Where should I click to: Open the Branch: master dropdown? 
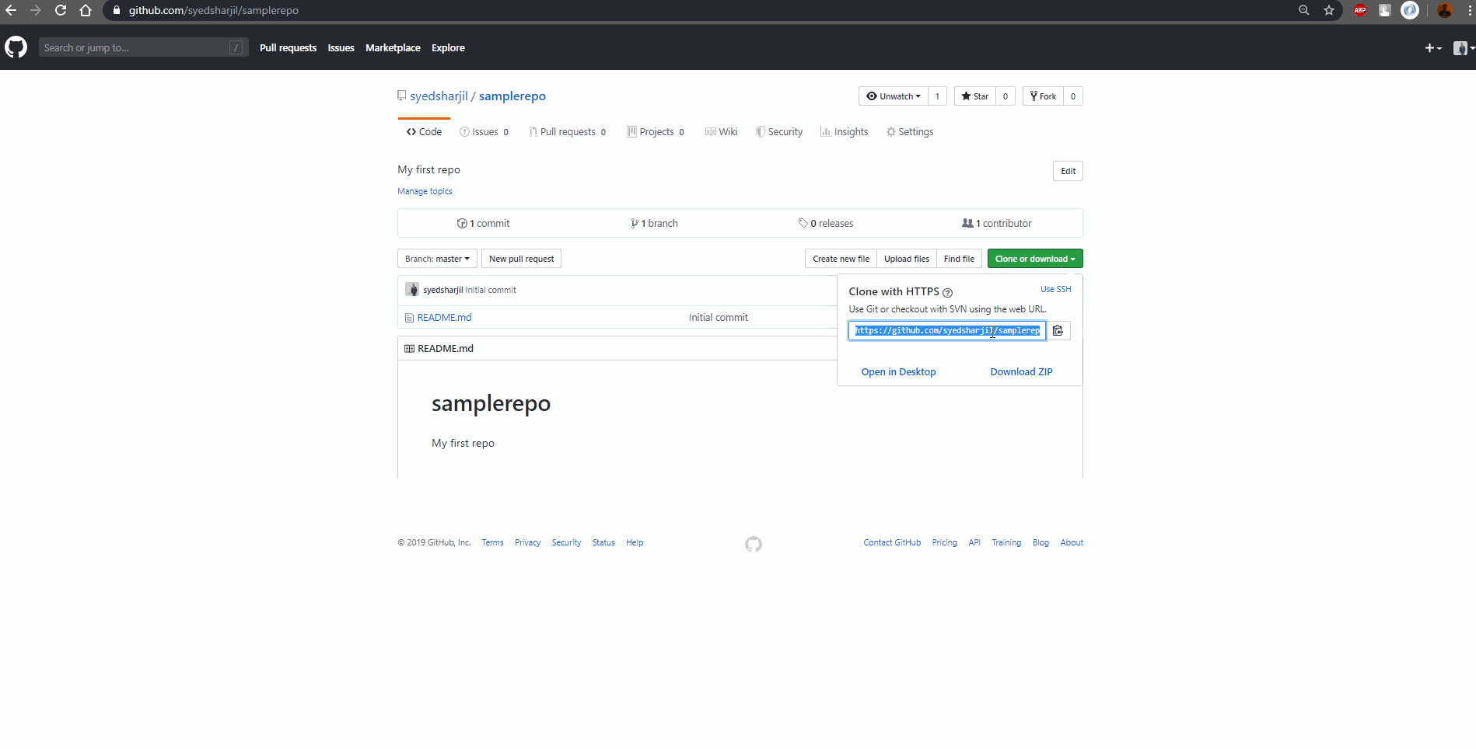click(x=437, y=259)
